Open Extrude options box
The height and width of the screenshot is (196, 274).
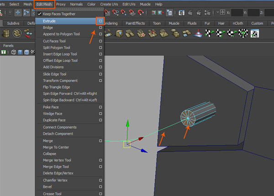pos(100,21)
